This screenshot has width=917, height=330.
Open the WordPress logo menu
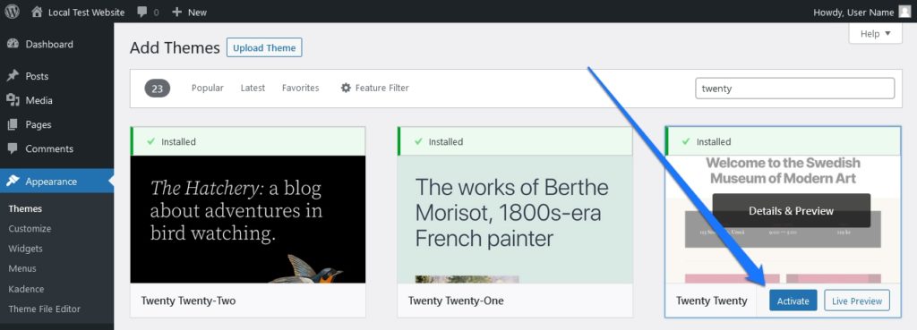pyautogui.click(x=12, y=12)
